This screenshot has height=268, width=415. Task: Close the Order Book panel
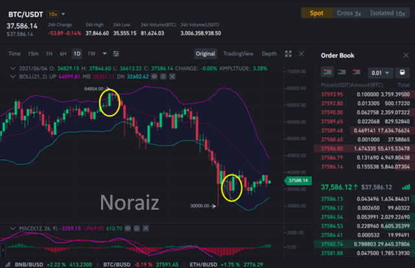click(x=406, y=55)
